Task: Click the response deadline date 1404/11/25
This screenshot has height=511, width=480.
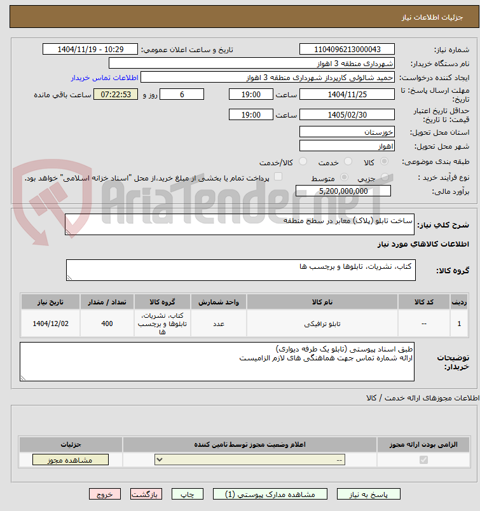Action: click(347, 95)
